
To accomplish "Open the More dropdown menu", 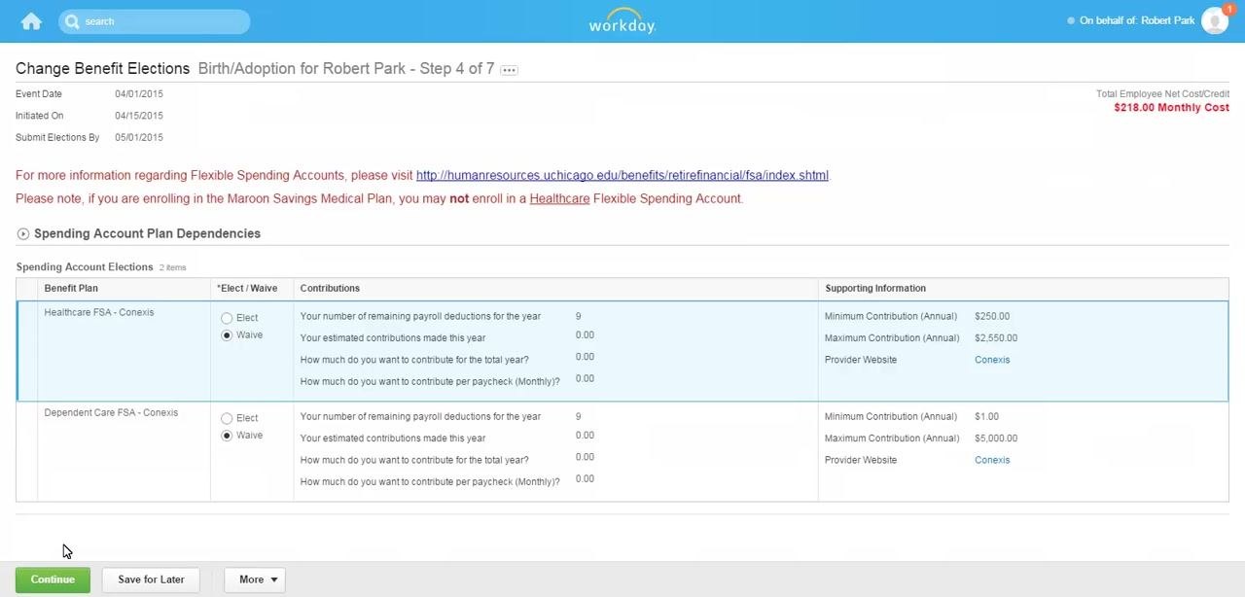I will tap(255, 579).
